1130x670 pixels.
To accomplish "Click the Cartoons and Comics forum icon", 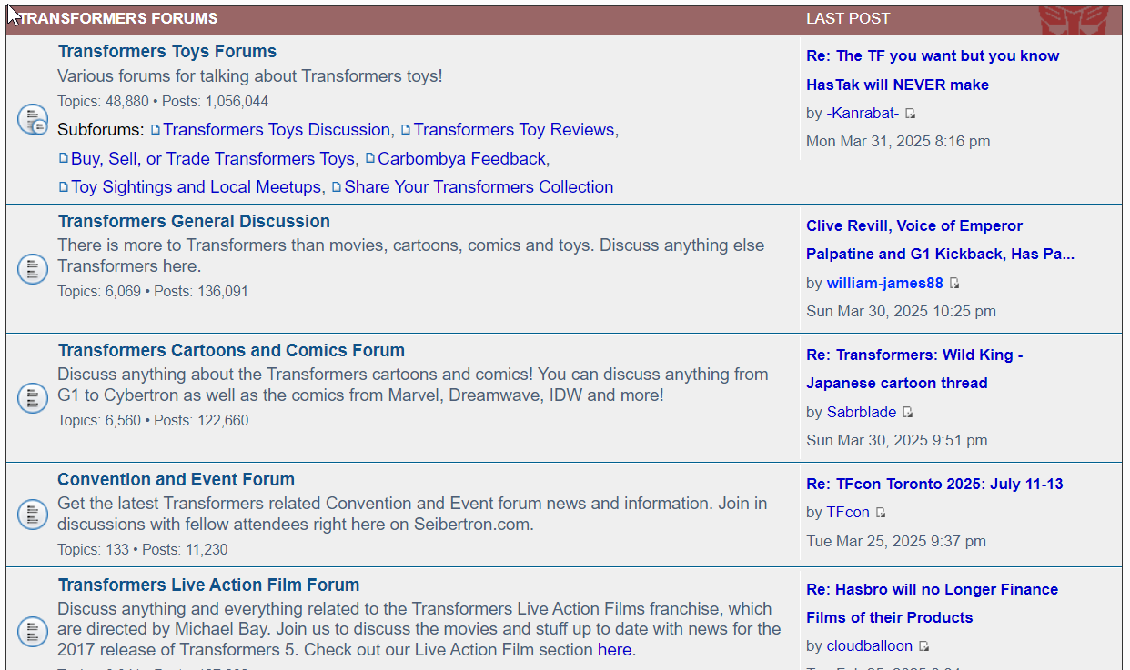I will [33, 398].
